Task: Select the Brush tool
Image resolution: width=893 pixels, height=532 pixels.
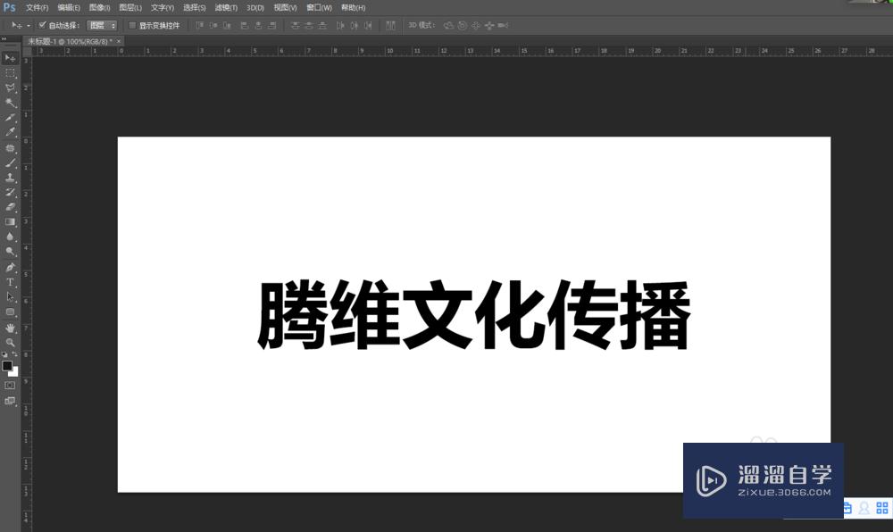Action: (10, 162)
